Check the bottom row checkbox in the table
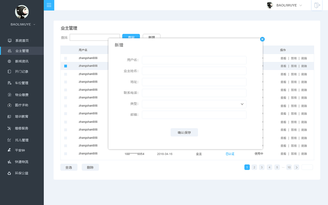The height and width of the screenshot is (205, 328). 66,153
